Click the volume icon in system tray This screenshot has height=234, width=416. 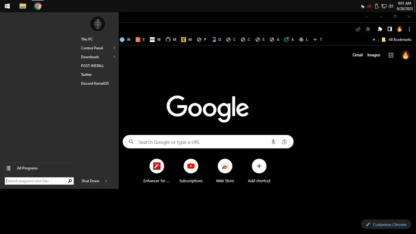point(391,6)
